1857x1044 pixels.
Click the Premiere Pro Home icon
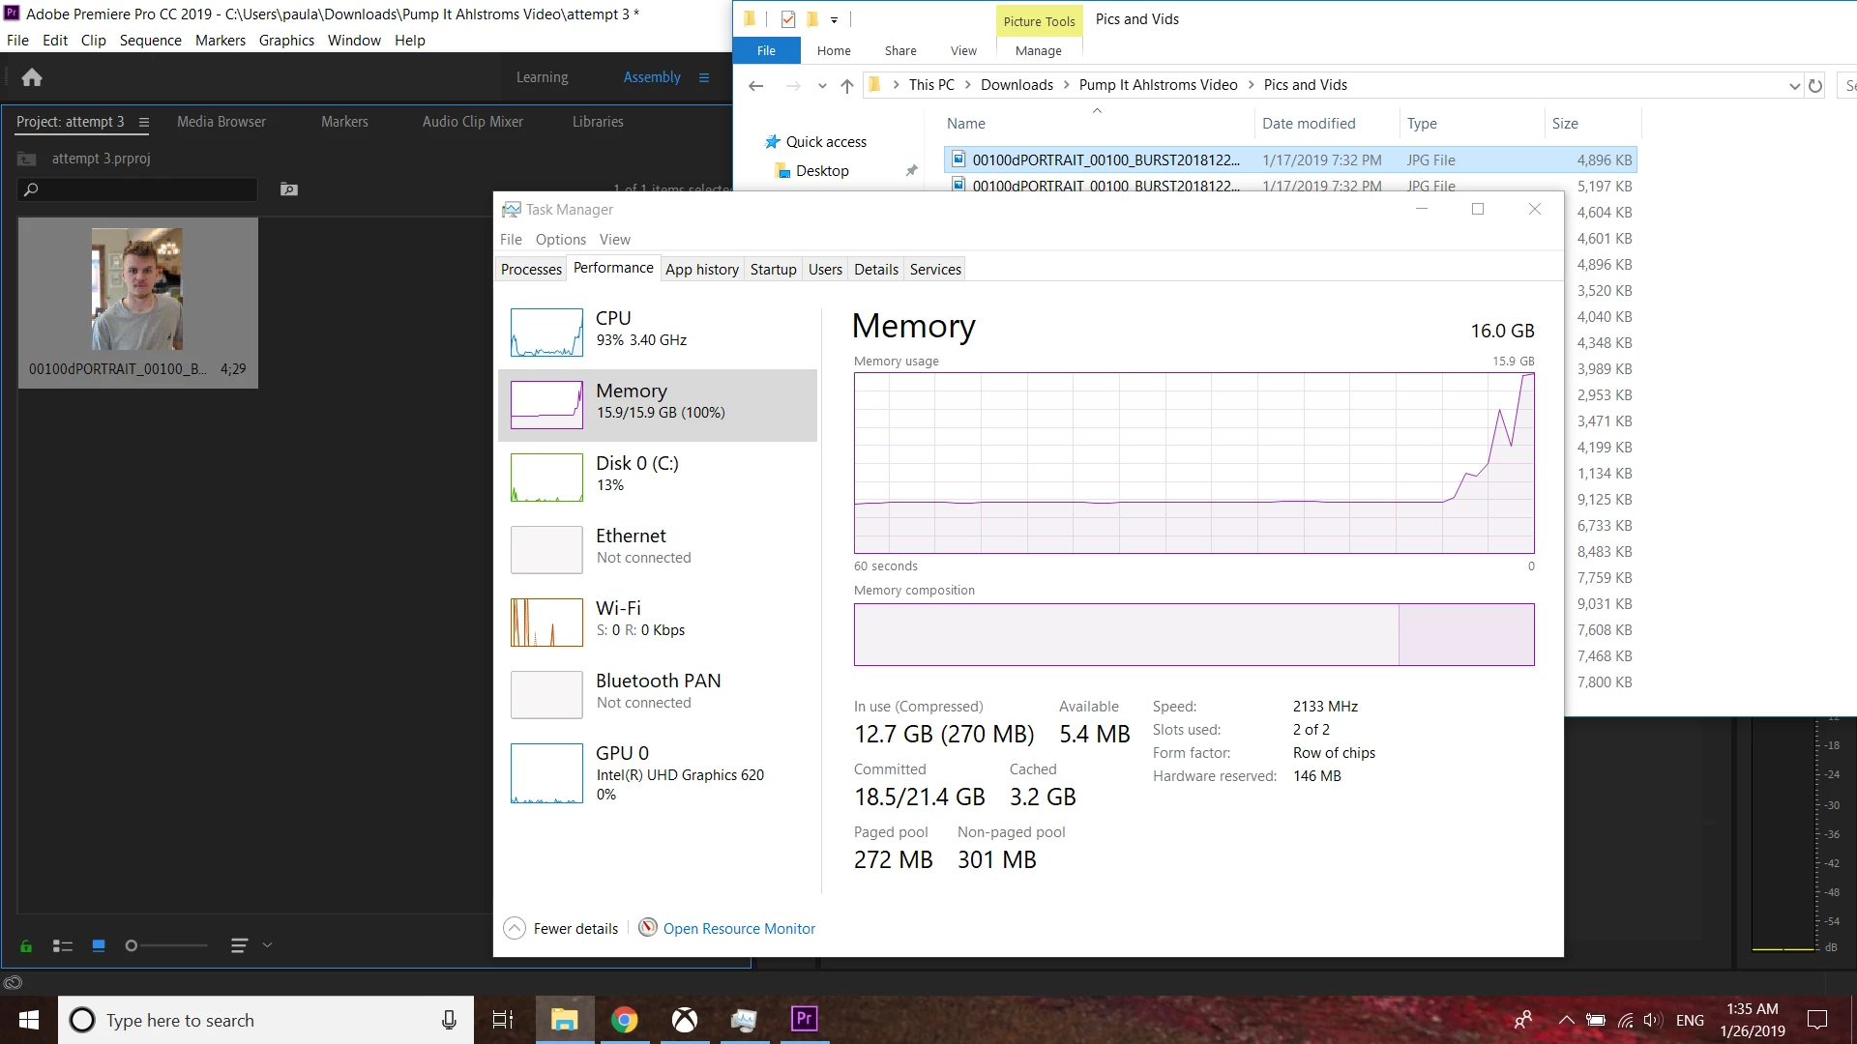click(32, 77)
